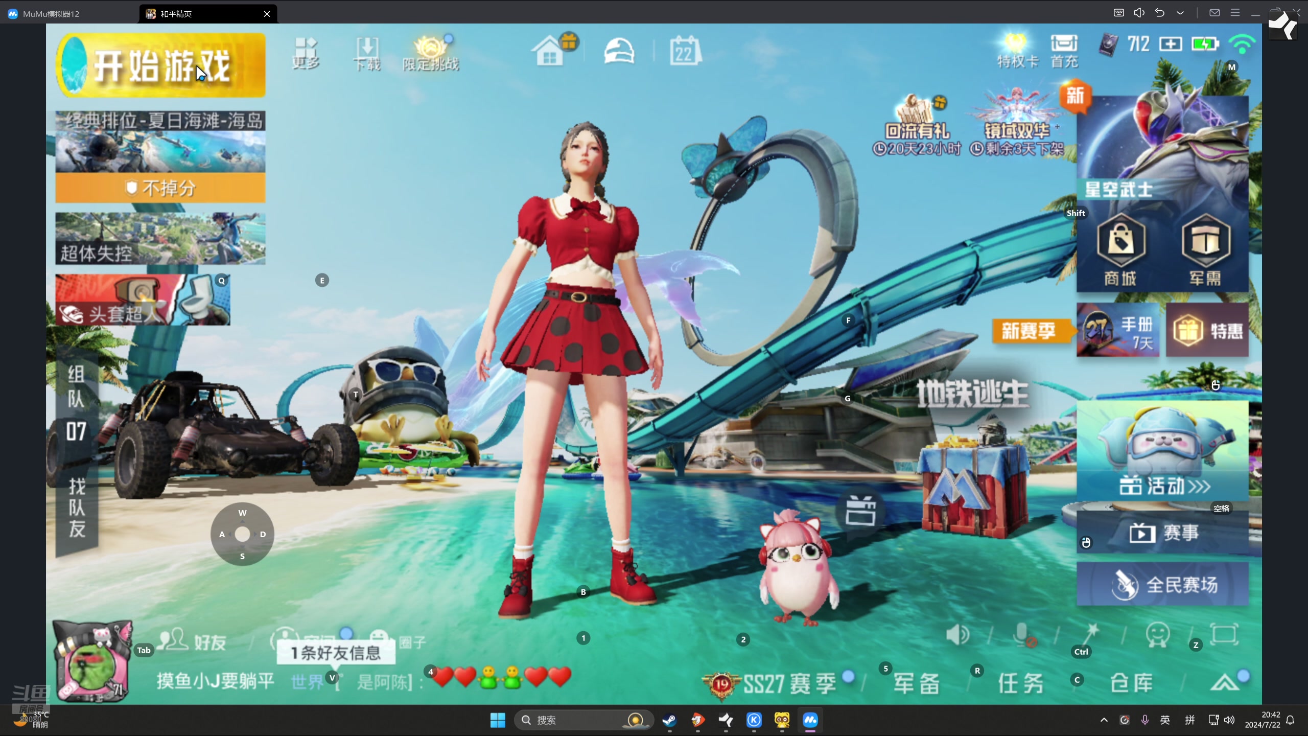The height and width of the screenshot is (736, 1308).
Task: Open the 活动 events panel
Action: (1163, 451)
